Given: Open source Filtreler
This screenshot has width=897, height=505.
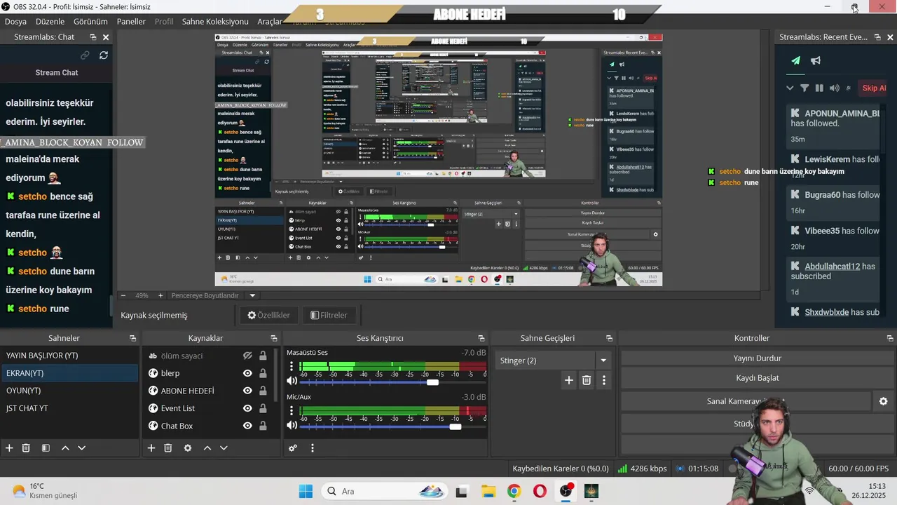Looking at the screenshot, I should click(329, 315).
